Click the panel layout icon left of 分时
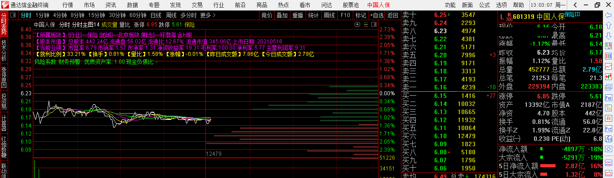This screenshot has width=614, height=178. coord(13,15)
